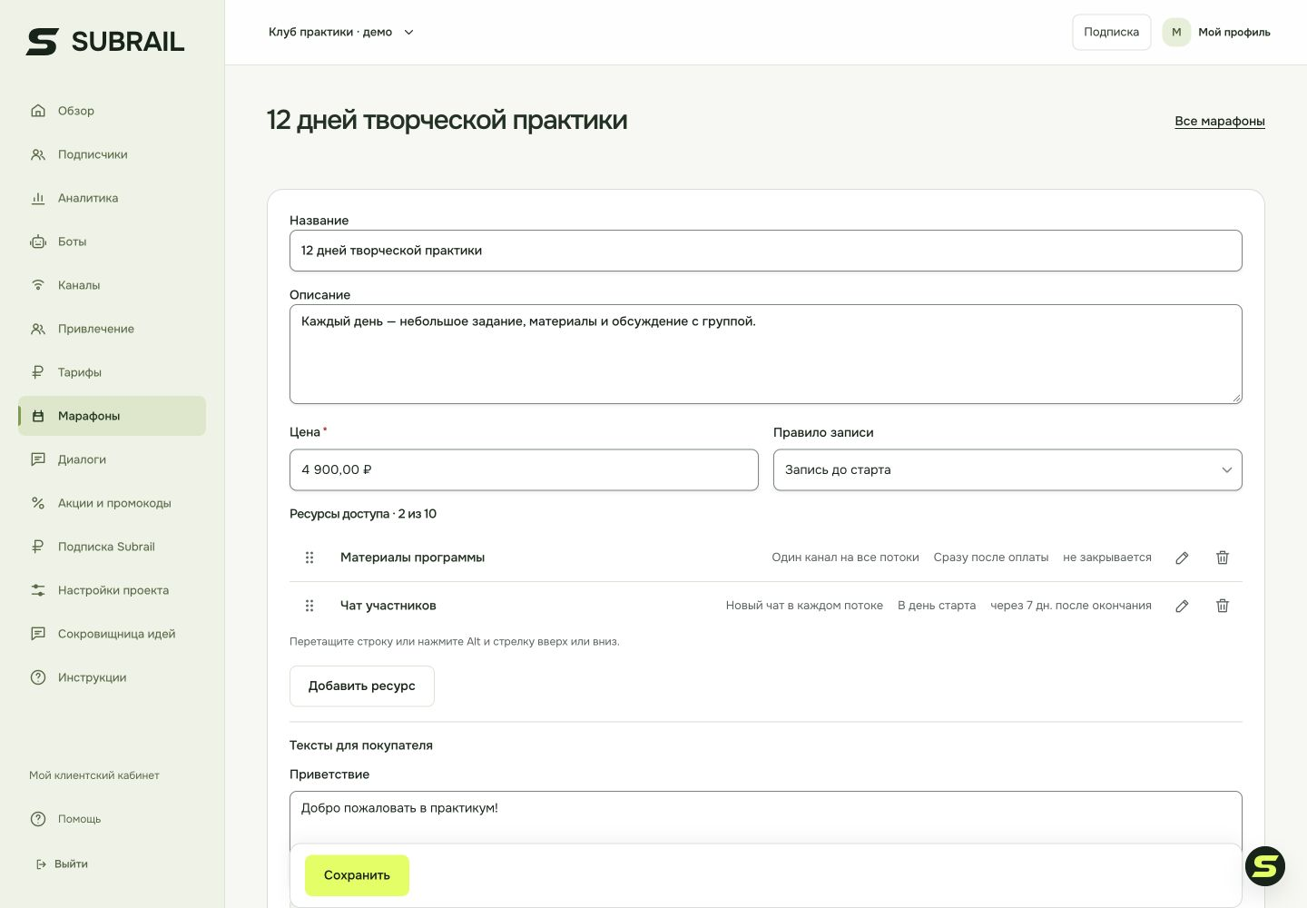Click Помощь in the sidebar

click(112, 819)
